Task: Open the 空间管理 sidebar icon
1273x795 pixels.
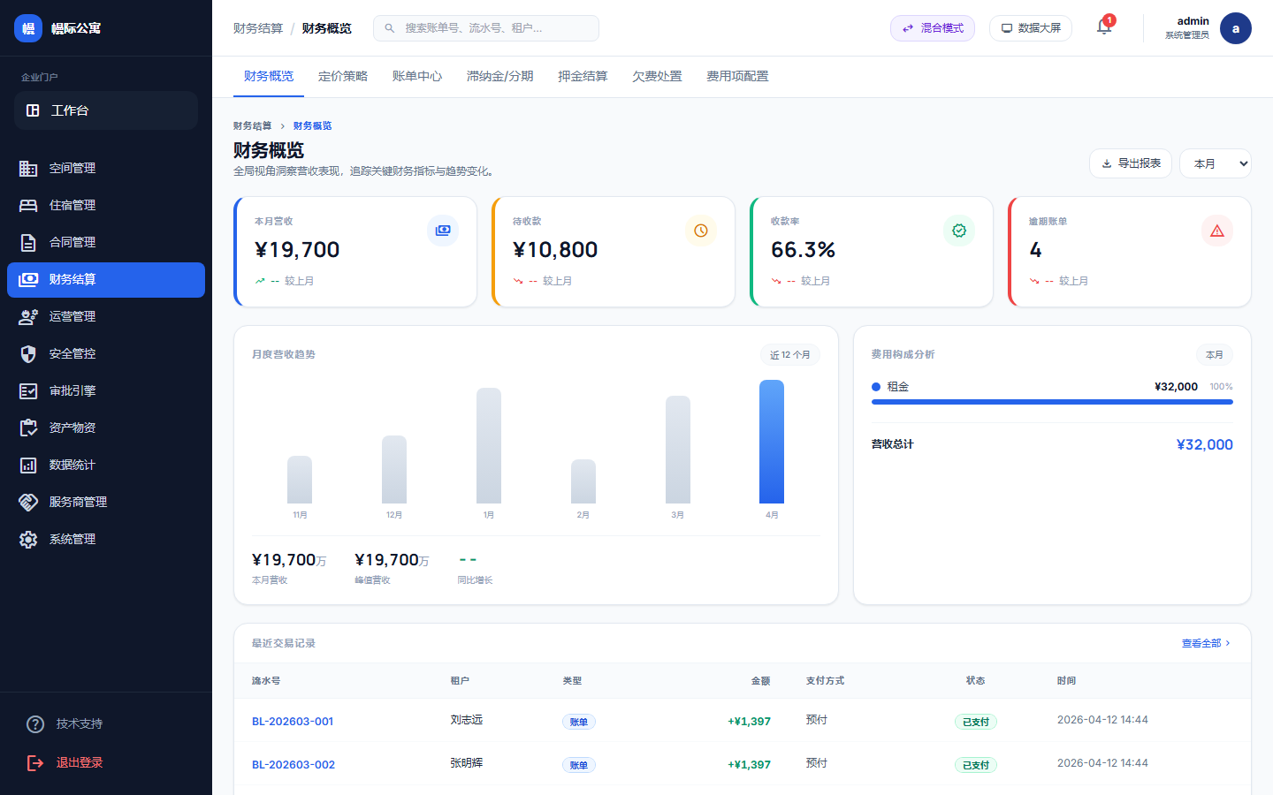Action: (x=28, y=168)
